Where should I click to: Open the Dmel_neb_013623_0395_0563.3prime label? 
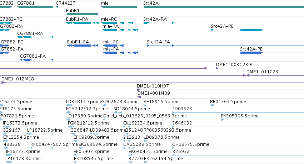145,116
